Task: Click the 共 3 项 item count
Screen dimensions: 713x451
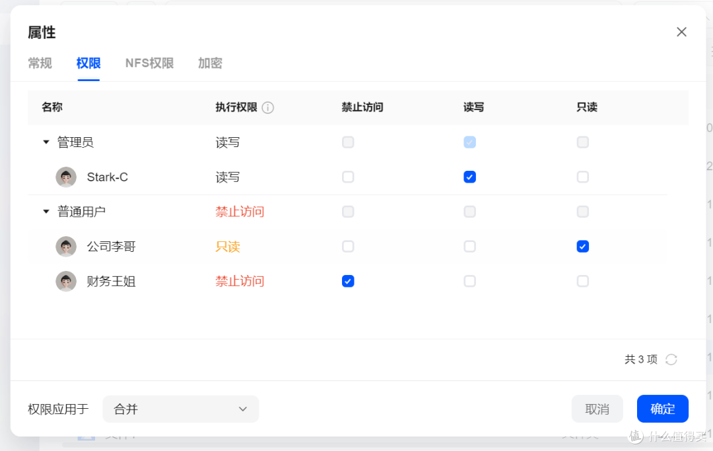Action: 640,359
